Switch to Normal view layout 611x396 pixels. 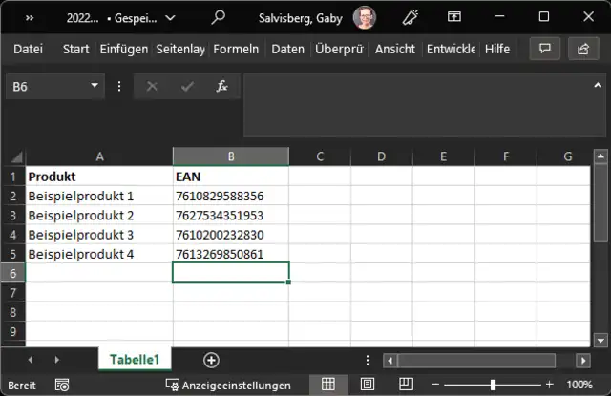(x=328, y=385)
